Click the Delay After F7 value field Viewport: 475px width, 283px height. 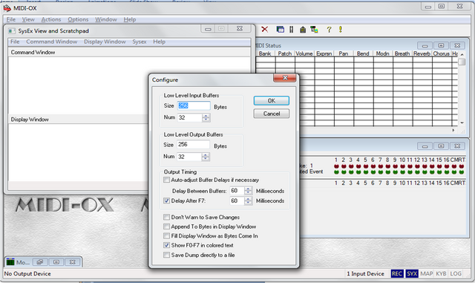(237, 201)
